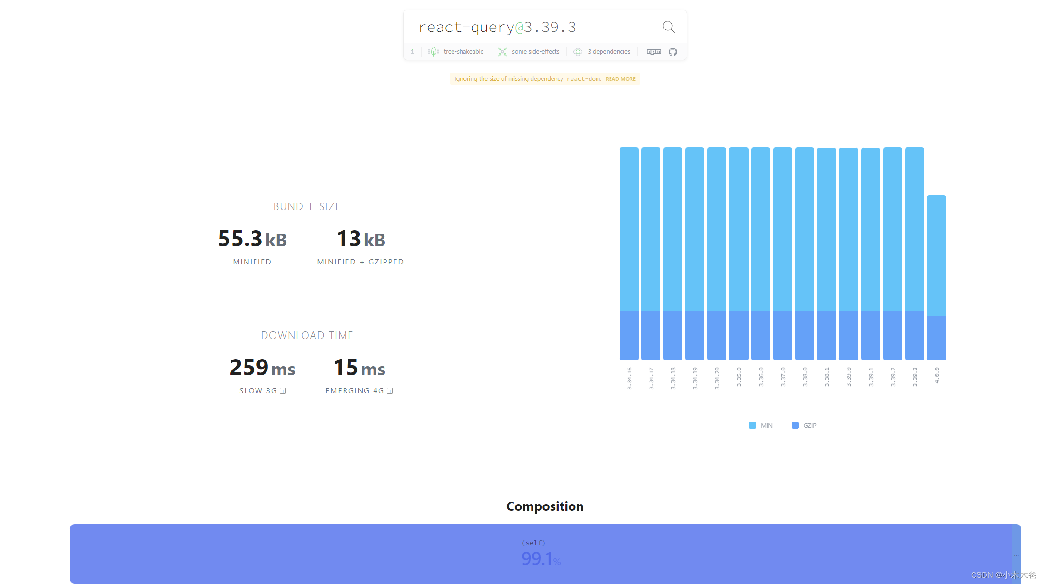Open the GitHub repository icon
This screenshot has height=584, width=1044.
point(672,52)
